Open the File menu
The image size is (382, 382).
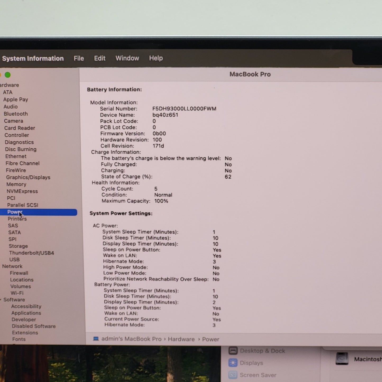click(79, 58)
